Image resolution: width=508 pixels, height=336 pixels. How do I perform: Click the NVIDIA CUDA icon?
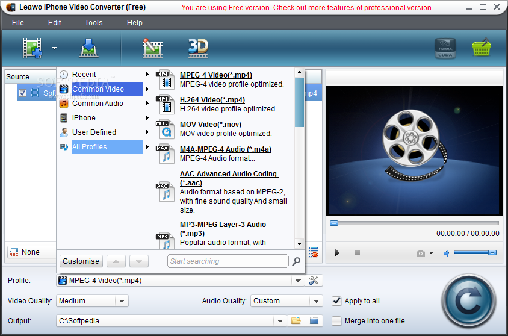click(x=445, y=48)
